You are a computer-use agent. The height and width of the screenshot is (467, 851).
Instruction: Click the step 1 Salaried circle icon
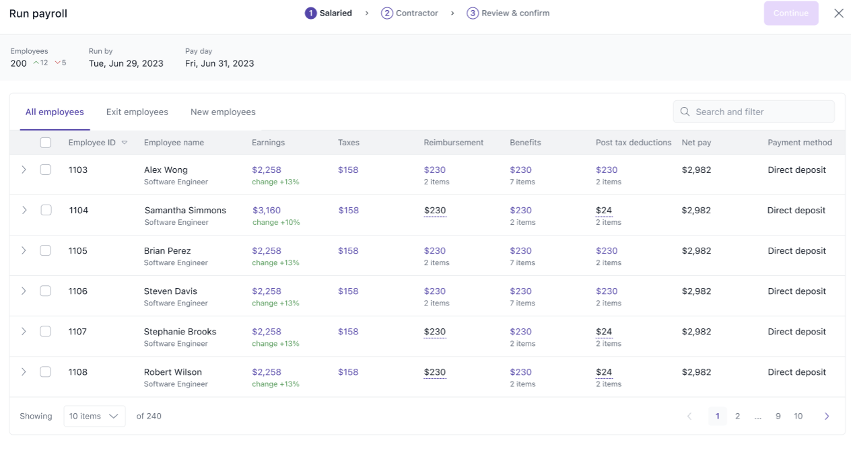click(x=310, y=13)
